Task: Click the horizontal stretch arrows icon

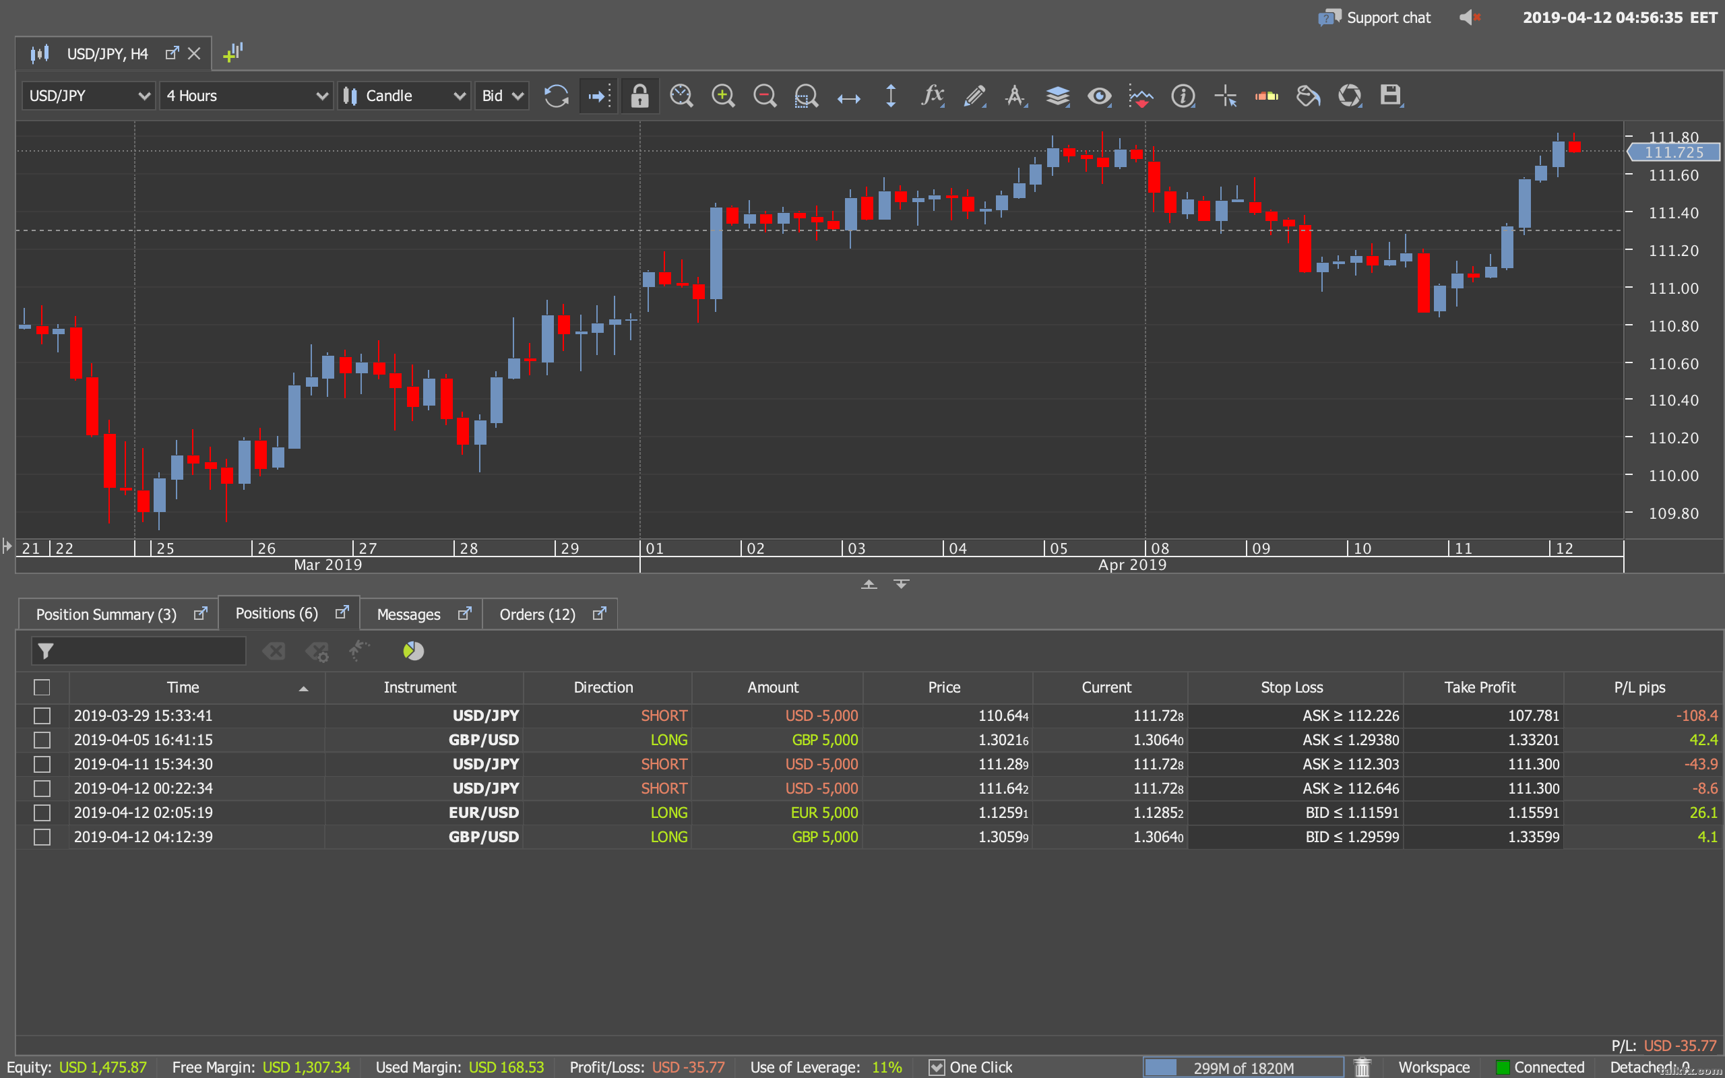Action: (x=848, y=98)
